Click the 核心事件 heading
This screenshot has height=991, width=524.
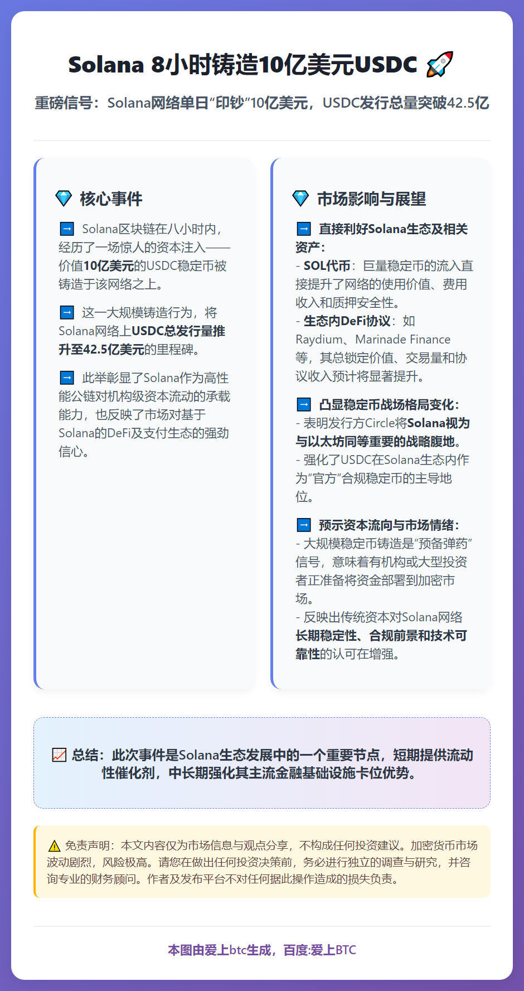coord(111,199)
